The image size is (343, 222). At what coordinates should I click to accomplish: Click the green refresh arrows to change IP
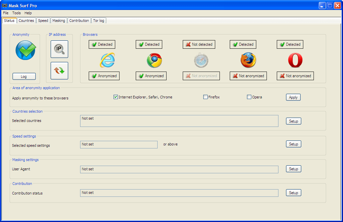pyautogui.click(x=59, y=70)
